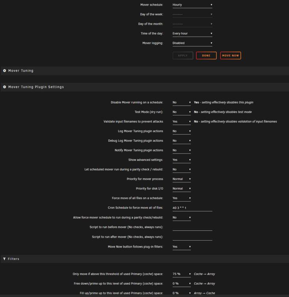Open Only move if above threshold dropdown

click(181, 274)
